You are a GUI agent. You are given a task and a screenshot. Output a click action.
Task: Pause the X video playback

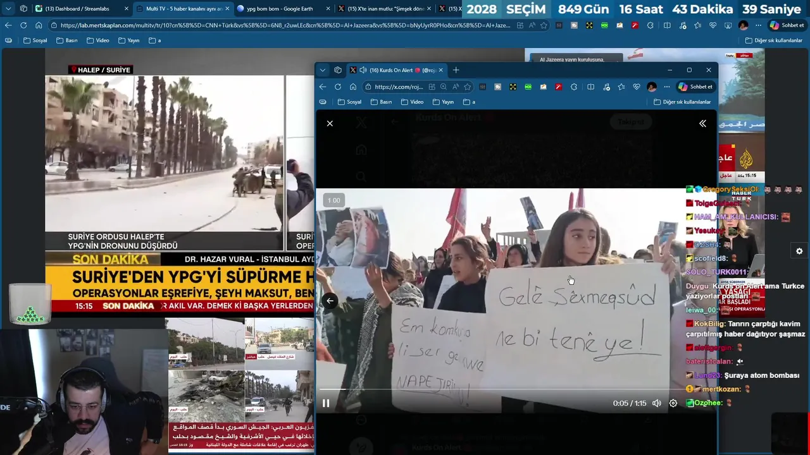(326, 403)
